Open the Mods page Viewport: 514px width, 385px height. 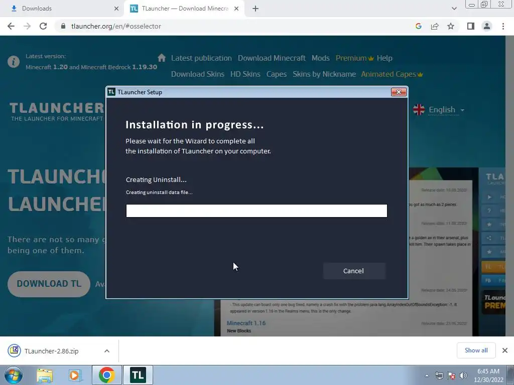coord(321,58)
